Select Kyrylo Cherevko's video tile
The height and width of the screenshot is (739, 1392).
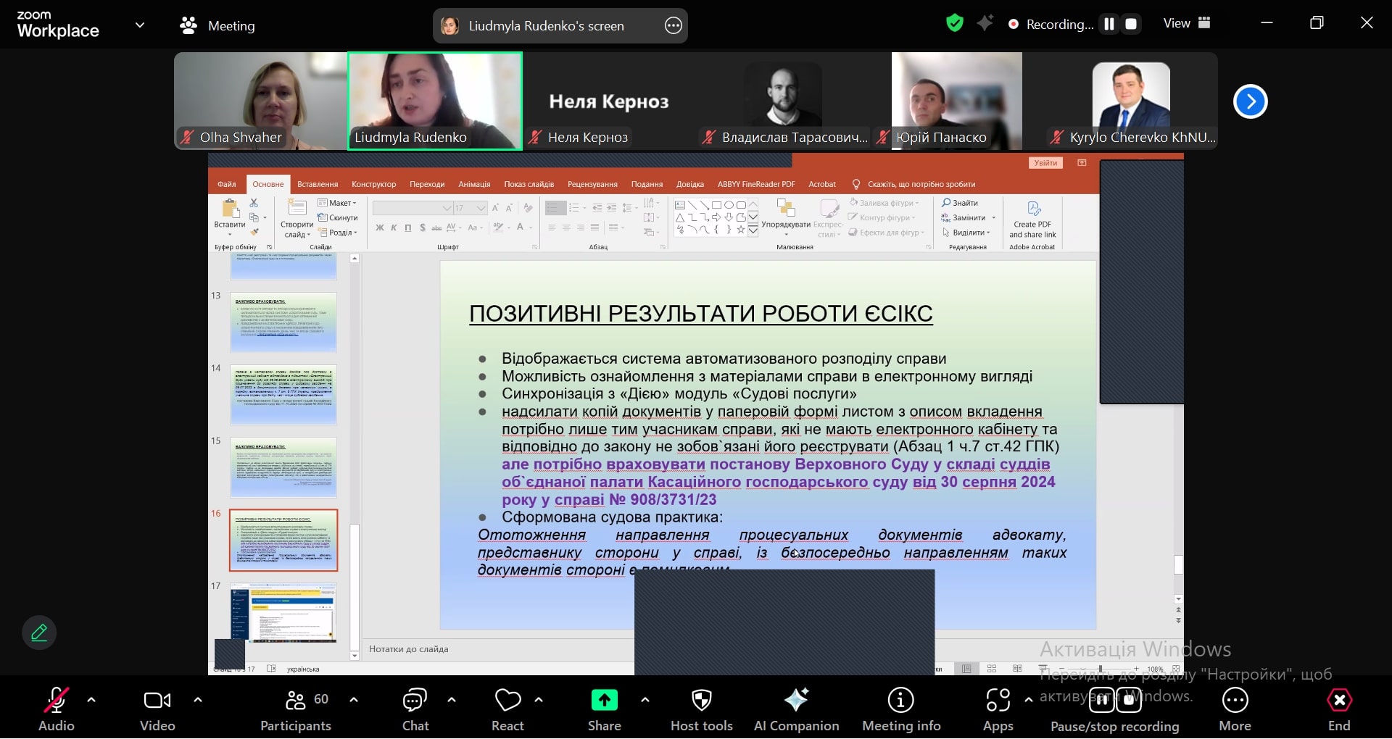[1131, 101]
